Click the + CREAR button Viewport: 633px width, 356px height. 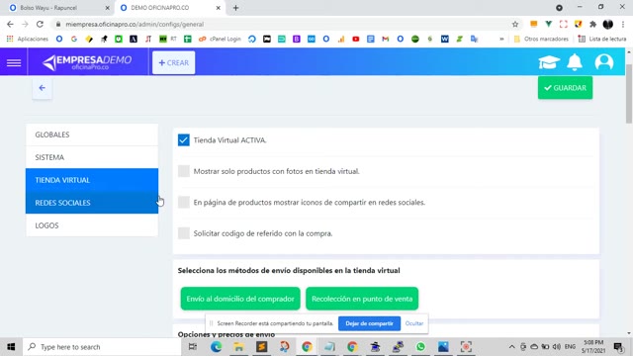click(174, 62)
